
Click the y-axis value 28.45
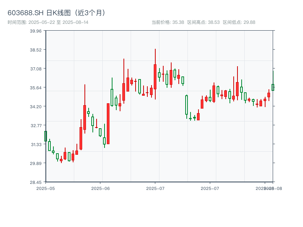pyautogui.click(x=36, y=182)
